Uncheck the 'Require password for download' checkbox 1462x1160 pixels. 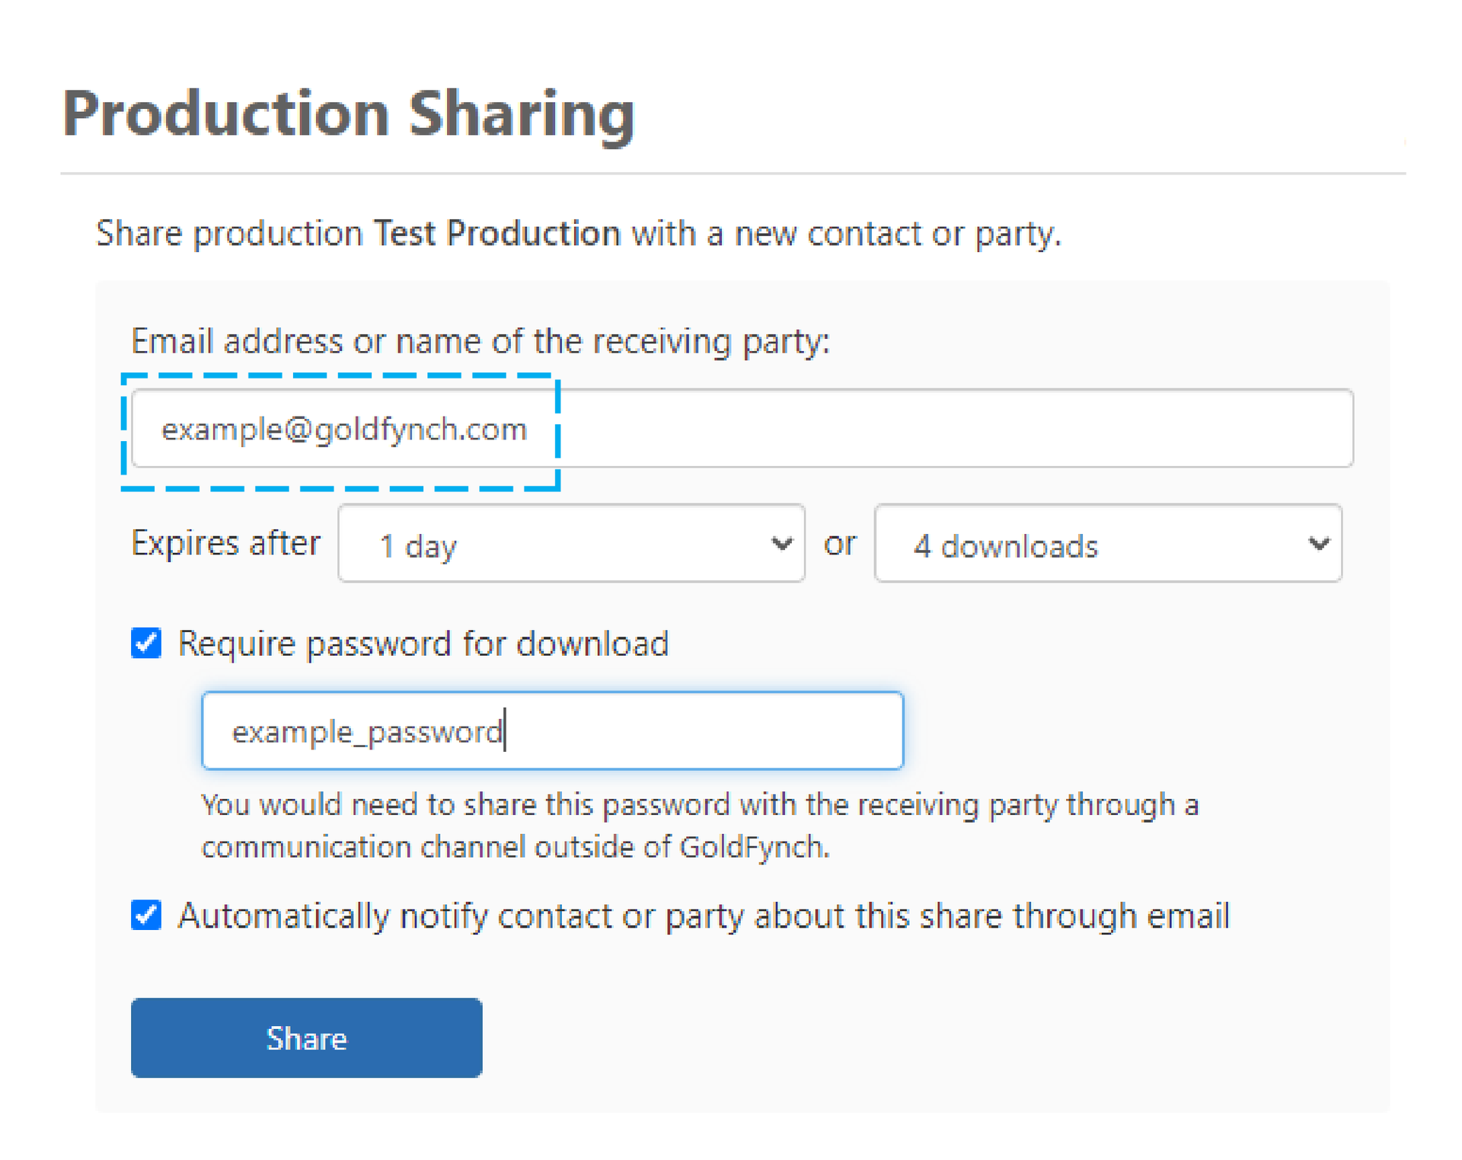point(146,644)
